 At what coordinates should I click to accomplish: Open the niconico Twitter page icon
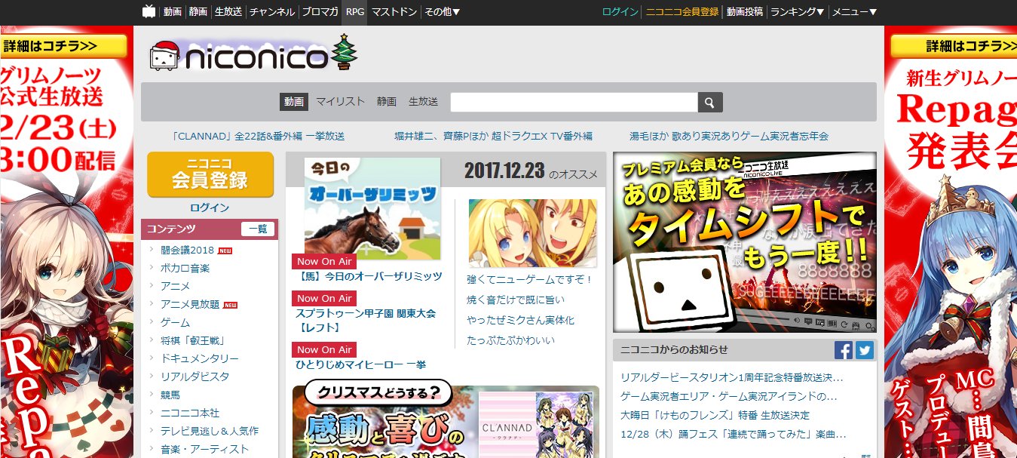tap(865, 350)
